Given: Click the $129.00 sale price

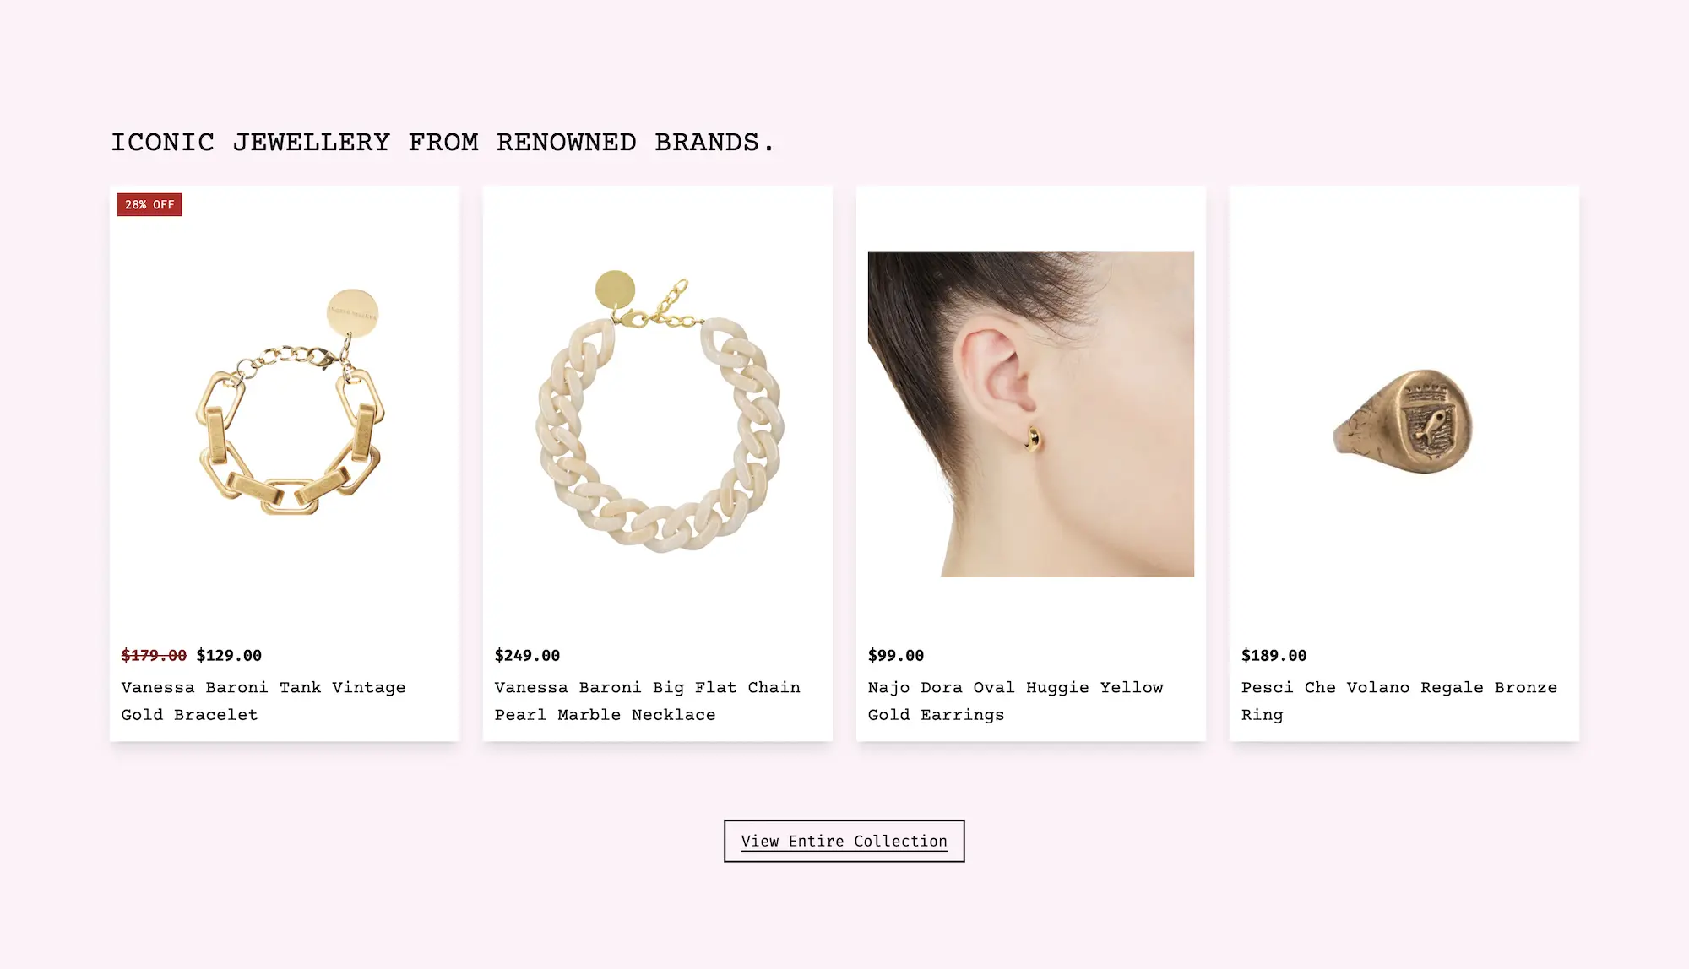Looking at the screenshot, I should click(x=229, y=655).
